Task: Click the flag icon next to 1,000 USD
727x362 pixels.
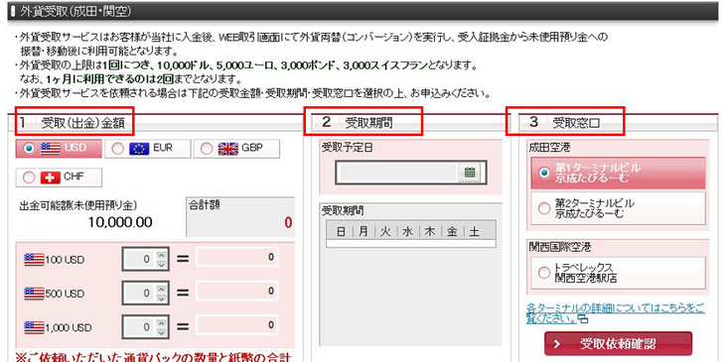Action: pyautogui.click(x=34, y=327)
